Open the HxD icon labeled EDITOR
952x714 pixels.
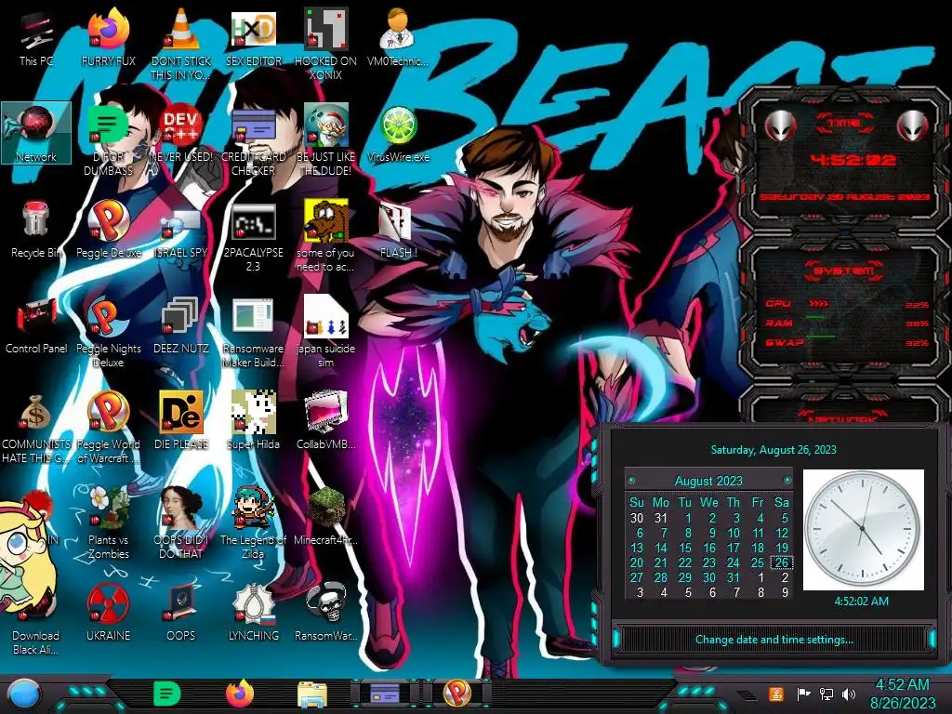(x=253, y=39)
